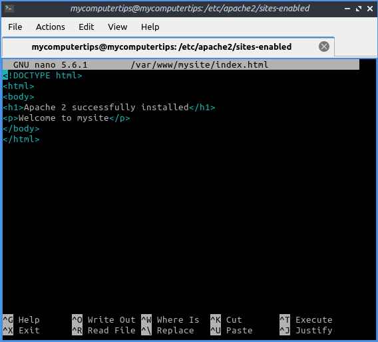Close the terminal tab with the X icon

(x=323, y=46)
